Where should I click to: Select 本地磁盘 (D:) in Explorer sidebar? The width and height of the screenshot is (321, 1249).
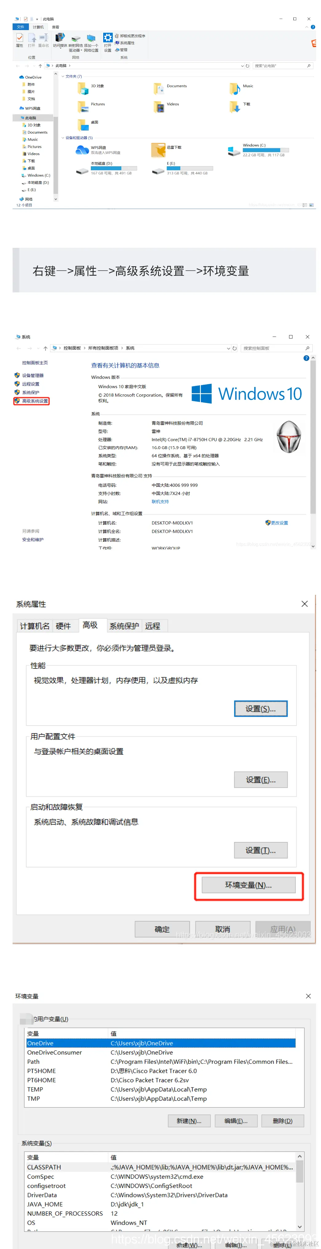[x=35, y=183]
